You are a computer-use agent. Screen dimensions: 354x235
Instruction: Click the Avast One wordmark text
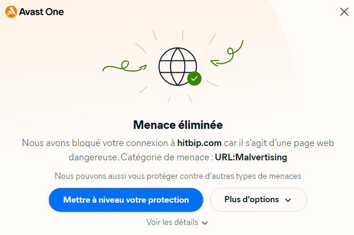[41, 12]
